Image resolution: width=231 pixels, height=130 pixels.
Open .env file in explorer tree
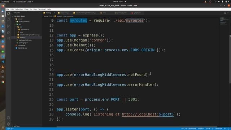[x=21, y=32]
